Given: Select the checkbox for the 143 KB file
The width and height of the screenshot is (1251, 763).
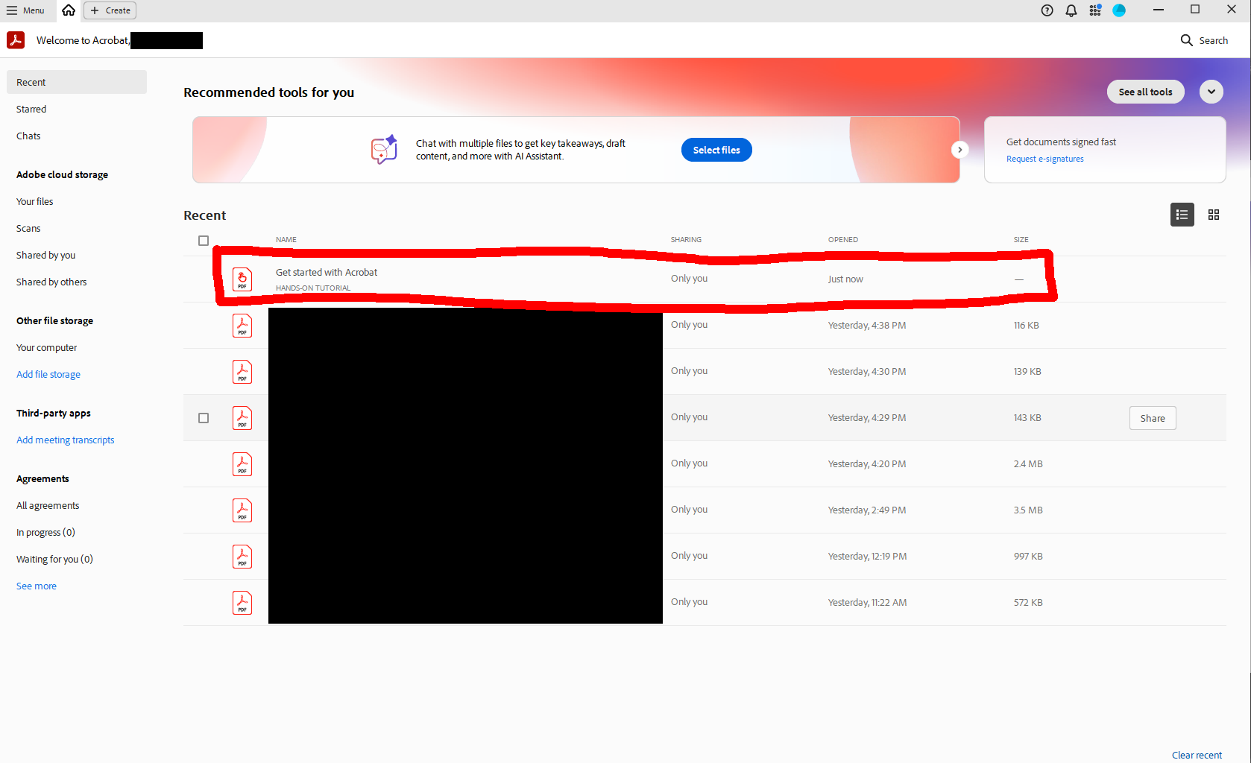Looking at the screenshot, I should coord(204,418).
